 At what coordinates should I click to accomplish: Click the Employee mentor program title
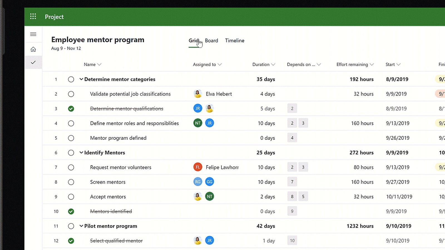tap(98, 40)
